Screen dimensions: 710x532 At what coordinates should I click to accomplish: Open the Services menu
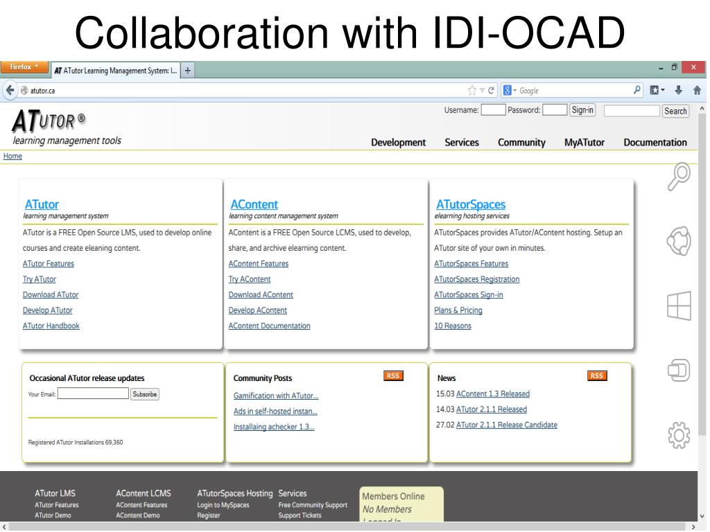pyautogui.click(x=461, y=143)
